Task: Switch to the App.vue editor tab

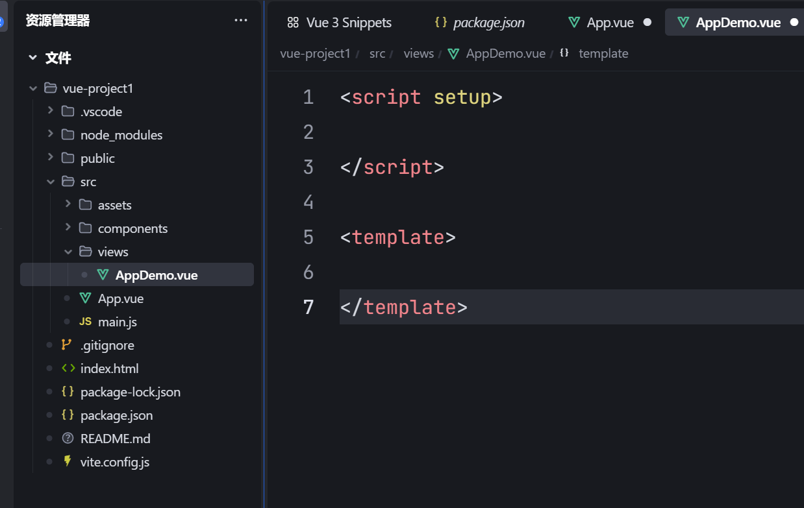Action: point(610,22)
